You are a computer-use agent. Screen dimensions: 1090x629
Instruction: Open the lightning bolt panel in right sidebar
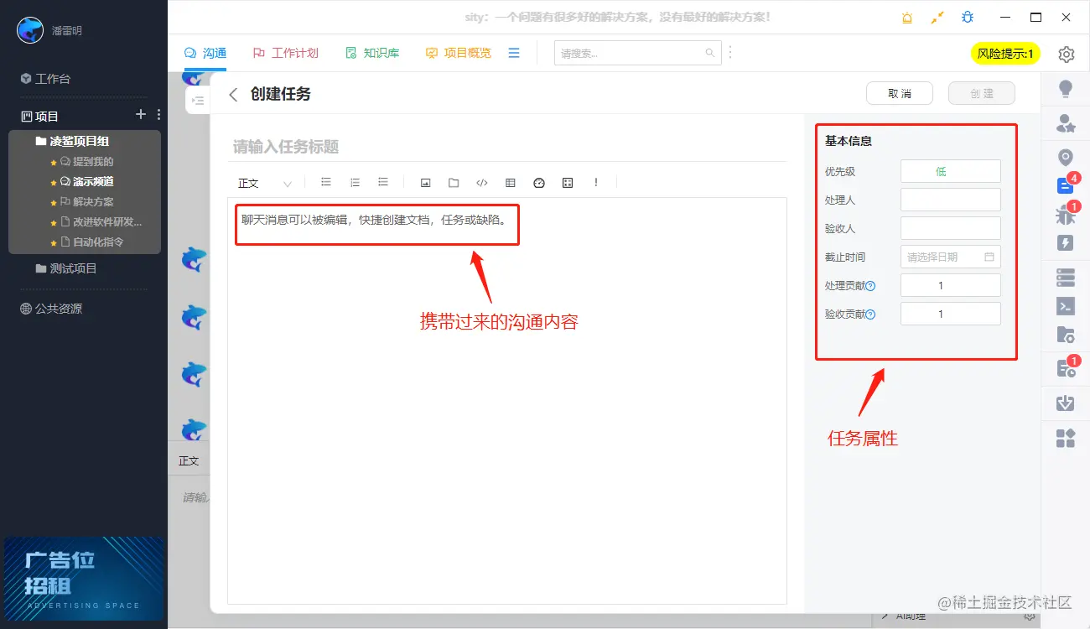(x=1066, y=243)
